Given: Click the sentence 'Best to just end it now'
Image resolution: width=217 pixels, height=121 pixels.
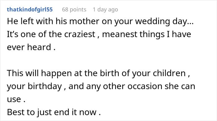Looking at the screenshot, I should [x=52, y=112].
